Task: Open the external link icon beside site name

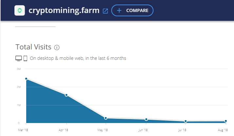Action: coord(105,11)
